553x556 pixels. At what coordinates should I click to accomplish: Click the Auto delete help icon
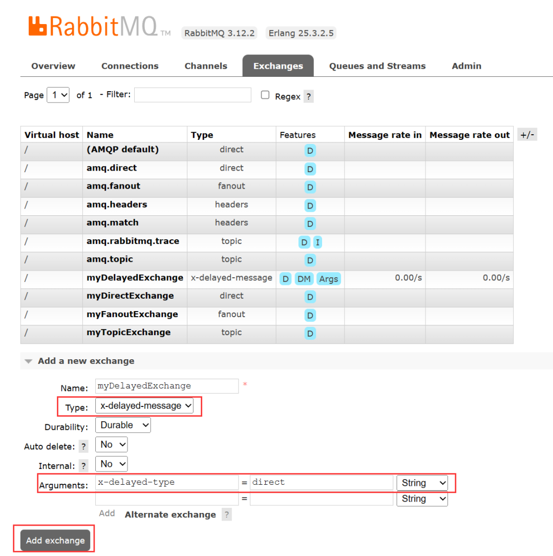point(83,446)
